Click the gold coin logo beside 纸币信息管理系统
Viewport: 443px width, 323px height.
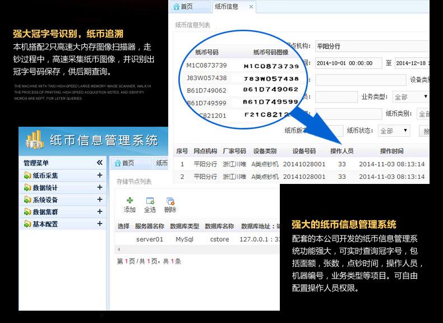34,140
